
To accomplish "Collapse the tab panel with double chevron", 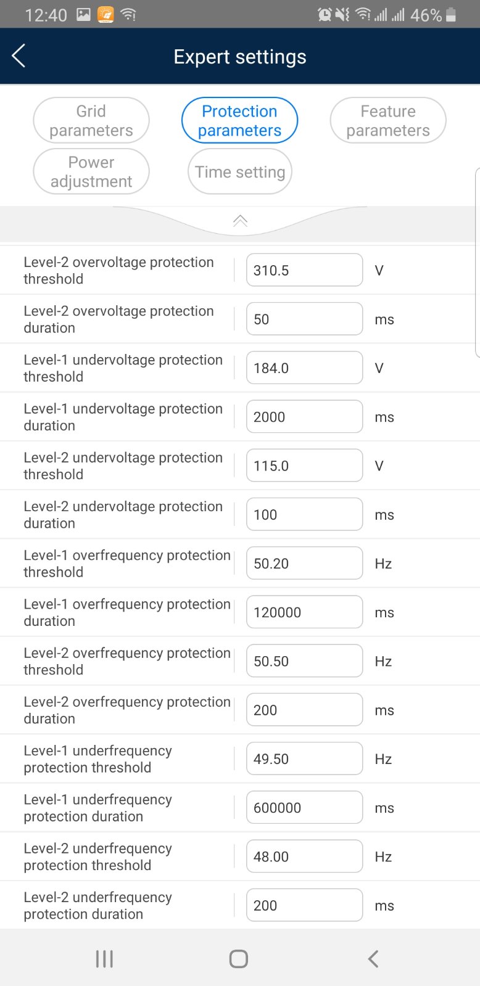I will (x=240, y=221).
